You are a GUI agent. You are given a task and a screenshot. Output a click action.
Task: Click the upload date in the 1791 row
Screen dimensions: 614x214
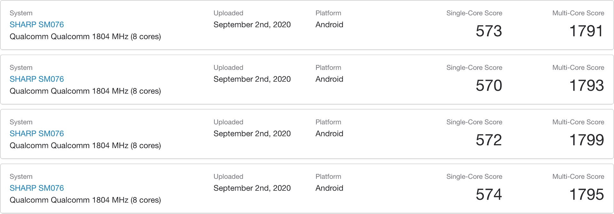point(252,25)
